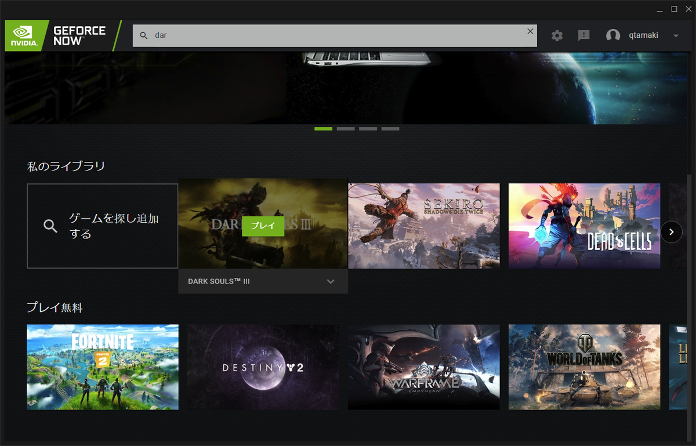Jump to the third carousel slide indicator
The height and width of the screenshot is (446, 696).
pos(368,129)
